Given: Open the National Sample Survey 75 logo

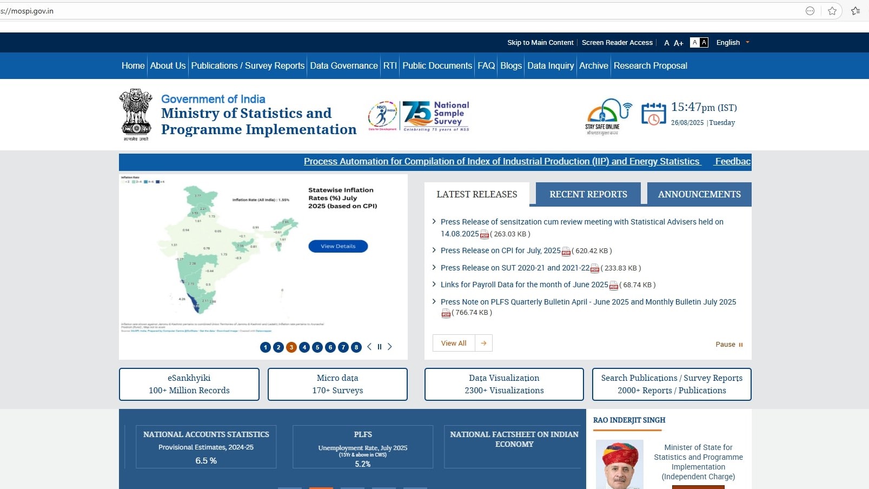Looking at the screenshot, I should coord(436,116).
